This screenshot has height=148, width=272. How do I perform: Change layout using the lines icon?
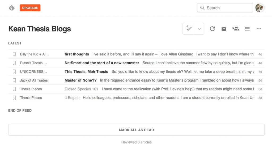[x=247, y=29]
